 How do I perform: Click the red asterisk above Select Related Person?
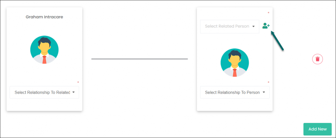[268, 13]
